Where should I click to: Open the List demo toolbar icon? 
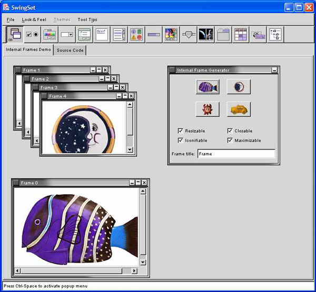click(119, 34)
